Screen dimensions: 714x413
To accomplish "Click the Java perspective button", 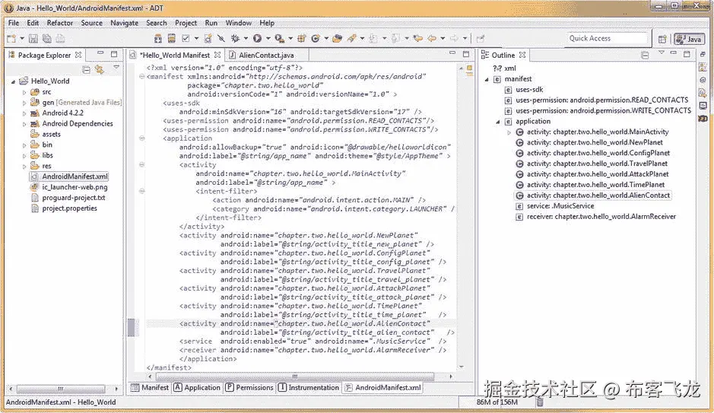I will pos(689,39).
